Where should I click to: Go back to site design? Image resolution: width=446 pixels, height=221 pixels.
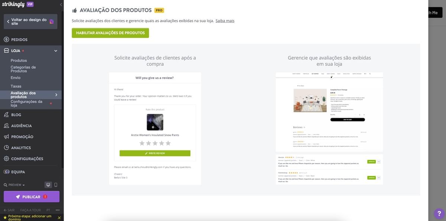[30, 22]
